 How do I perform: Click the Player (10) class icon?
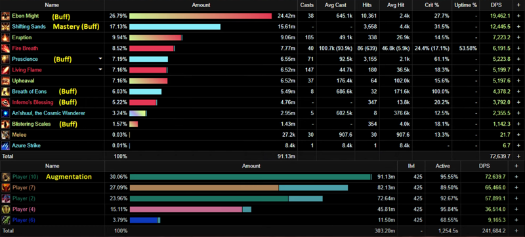[x=5, y=177]
